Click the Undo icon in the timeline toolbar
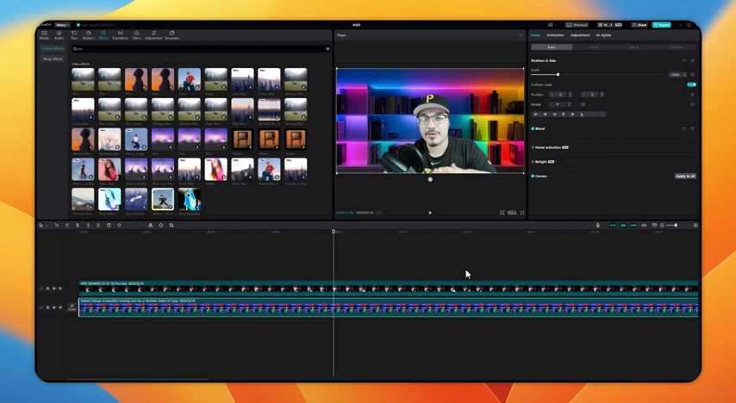Viewport: 736px width, 403px height. point(56,226)
